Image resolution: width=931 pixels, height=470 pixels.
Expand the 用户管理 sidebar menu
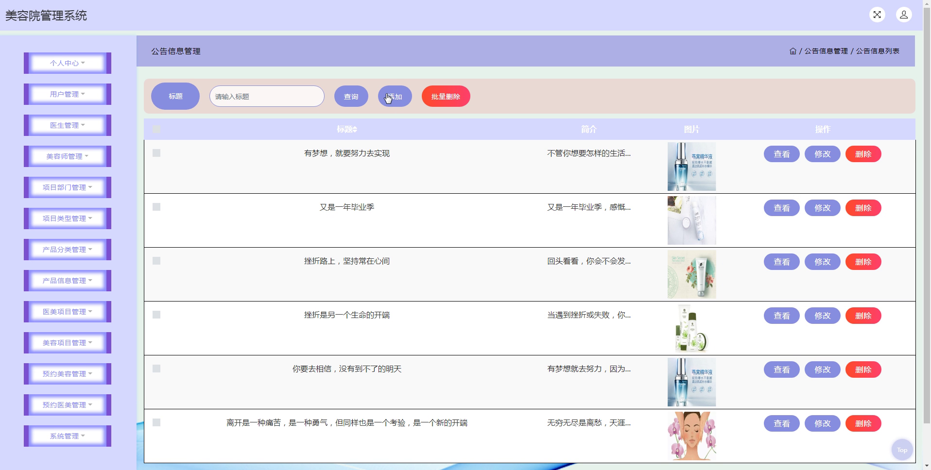[x=68, y=94]
